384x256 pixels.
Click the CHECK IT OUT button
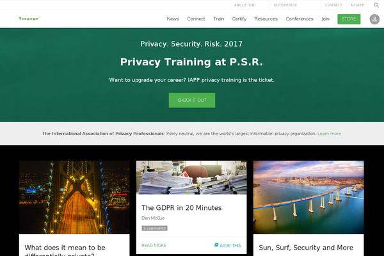[192, 100]
